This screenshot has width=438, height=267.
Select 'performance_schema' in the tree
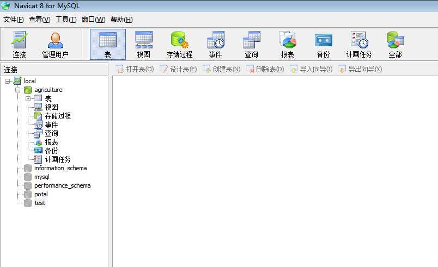click(x=63, y=185)
